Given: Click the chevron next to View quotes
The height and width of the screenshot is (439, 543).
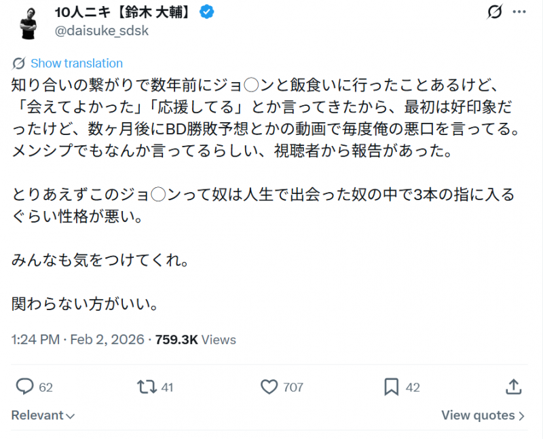Looking at the screenshot, I should [x=522, y=415].
